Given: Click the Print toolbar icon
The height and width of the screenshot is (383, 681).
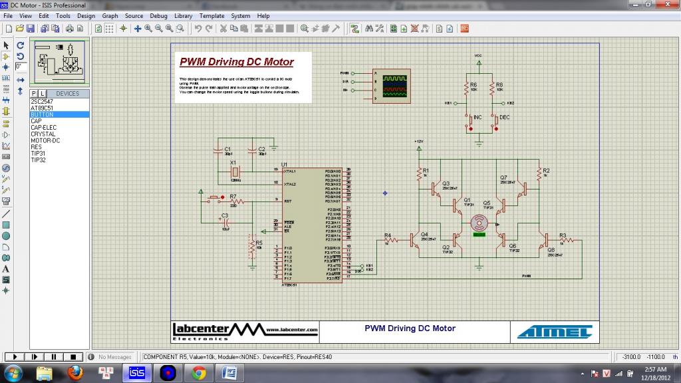Looking at the screenshot, I should (x=70, y=29).
